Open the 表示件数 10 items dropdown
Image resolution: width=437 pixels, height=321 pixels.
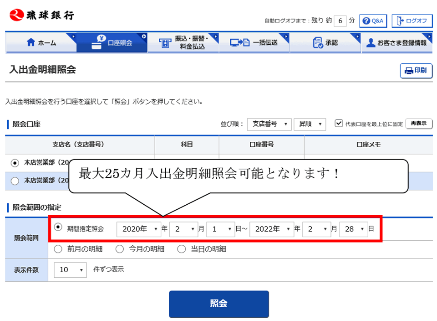tap(70, 269)
